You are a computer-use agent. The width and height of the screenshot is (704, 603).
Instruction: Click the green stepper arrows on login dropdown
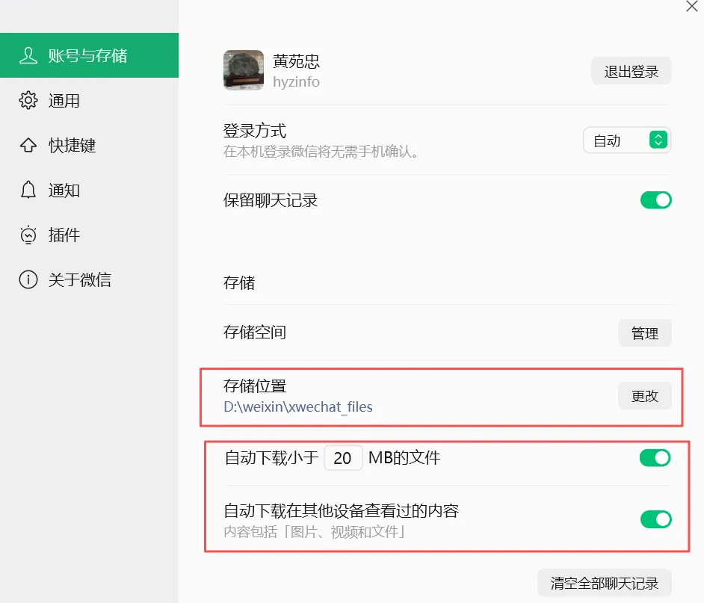point(658,140)
